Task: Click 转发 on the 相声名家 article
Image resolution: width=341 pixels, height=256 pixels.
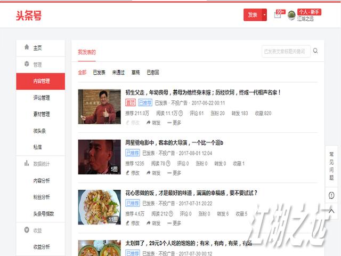Action: tap(153, 123)
